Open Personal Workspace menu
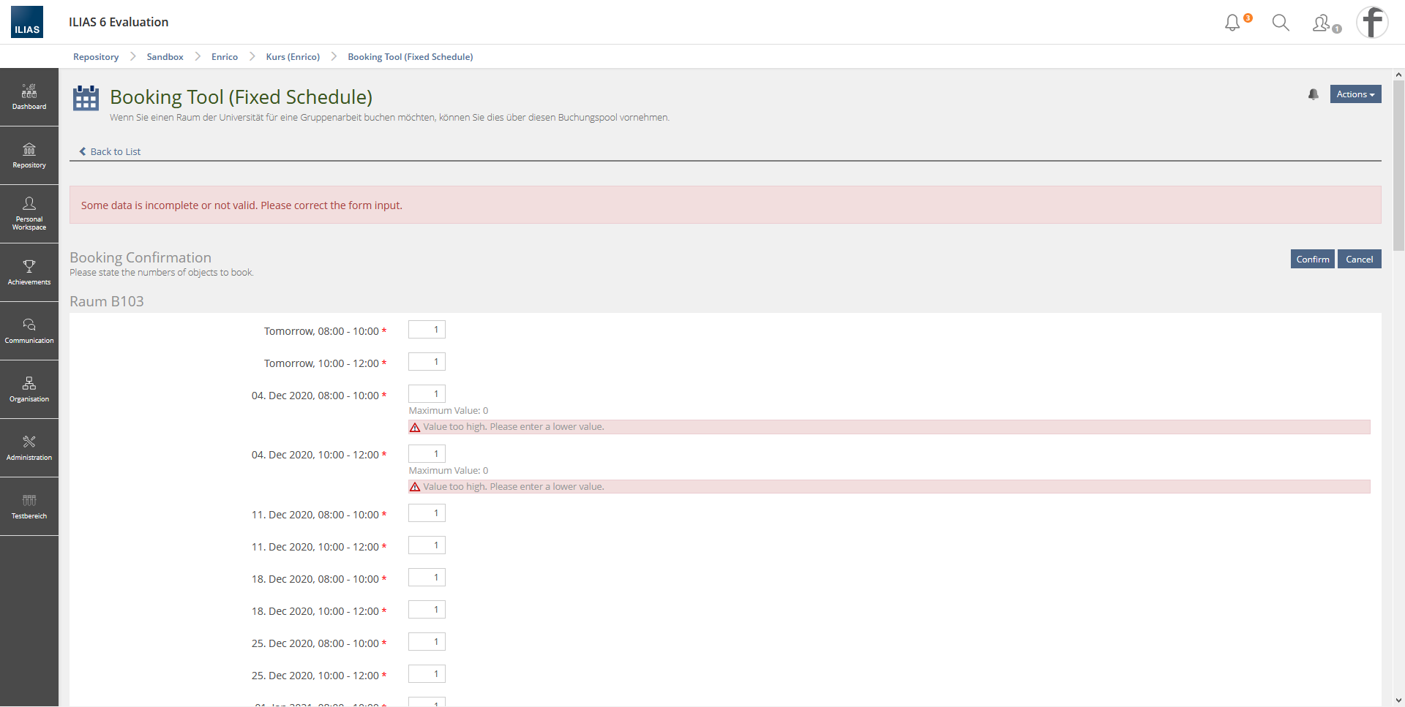Viewport: 1405px width, 707px height. click(x=29, y=213)
